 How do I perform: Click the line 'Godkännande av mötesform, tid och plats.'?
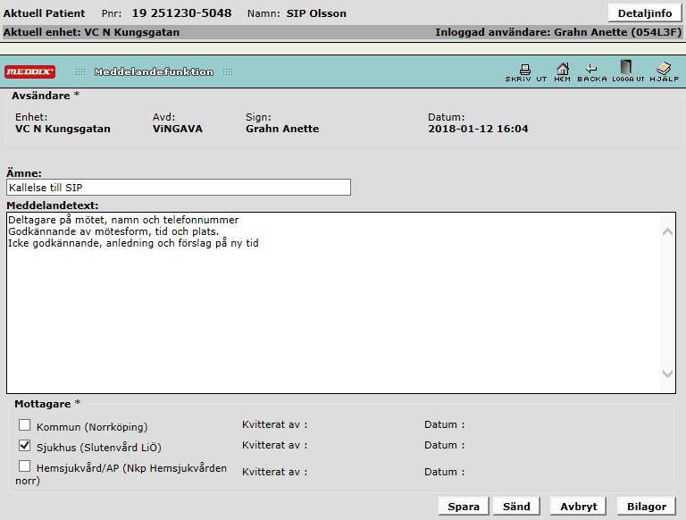click(113, 231)
